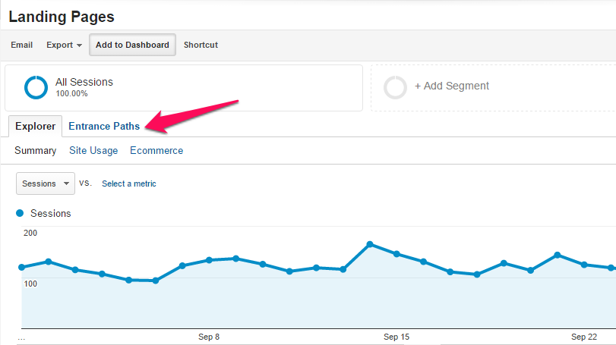Click the blue Sessions legend dot

click(21, 214)
